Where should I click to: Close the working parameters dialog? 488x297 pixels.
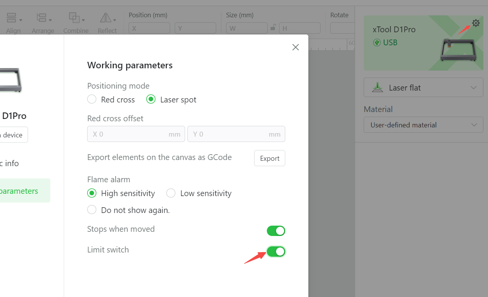(295, 47)
